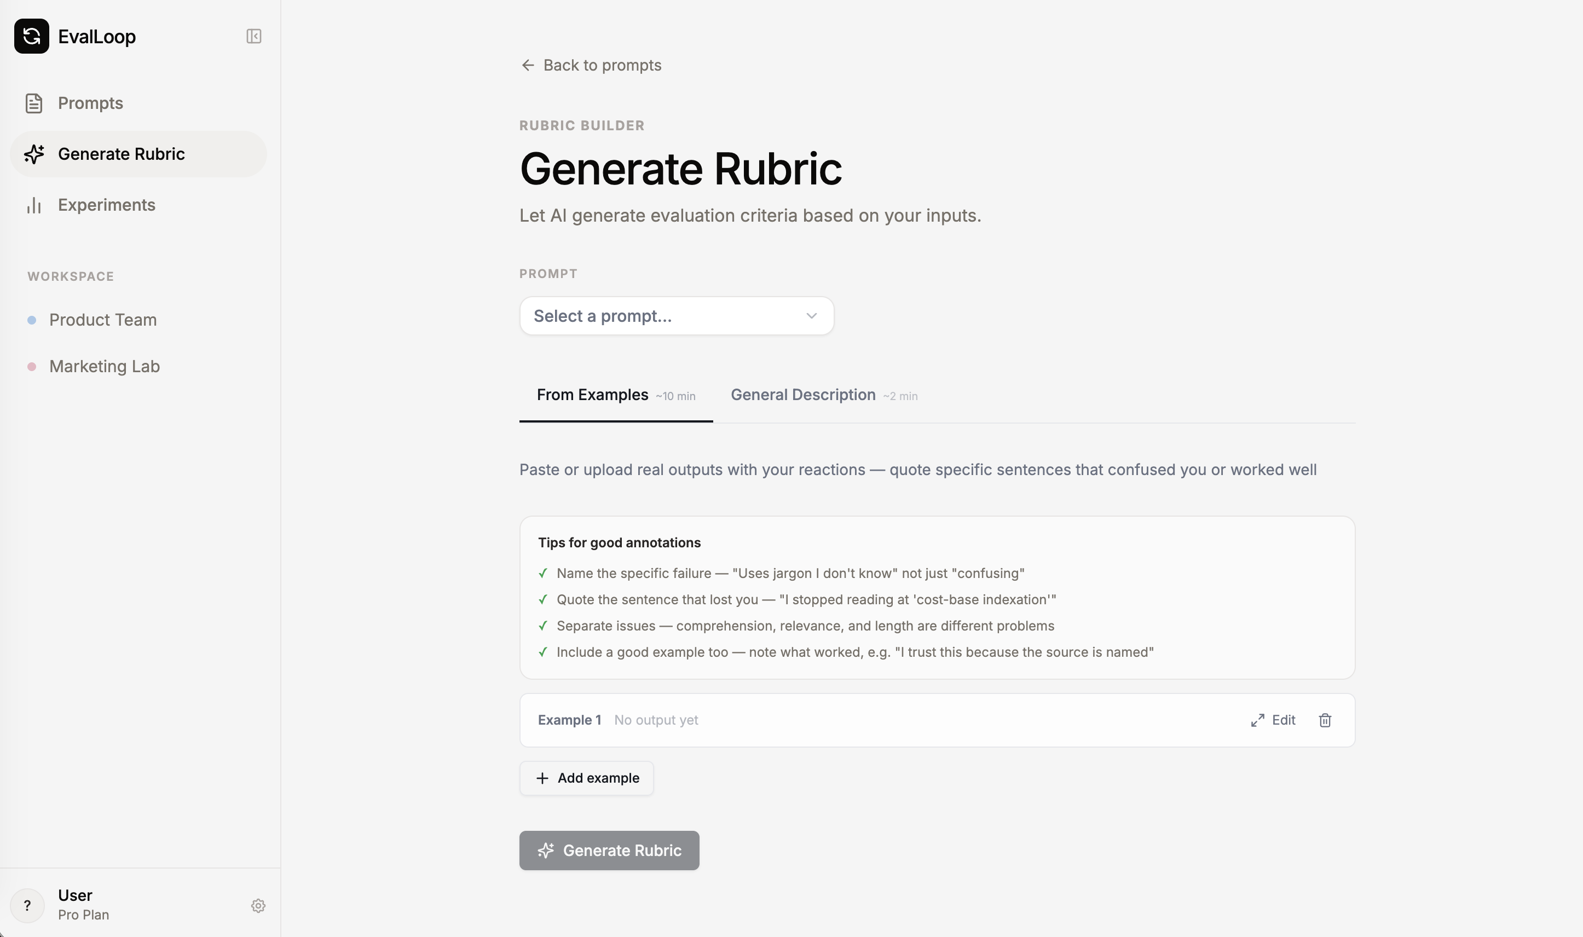Viewport: 1583px width, 937px height.
Task: Switch to General Description tab
Action: [x=824, y=396]
